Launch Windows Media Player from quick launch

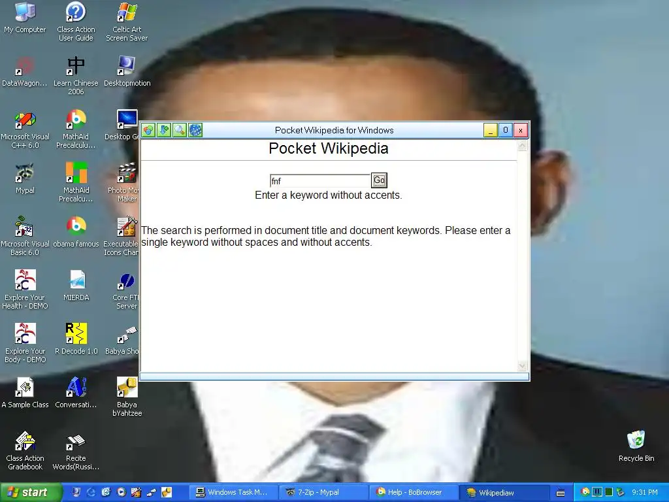click(122, 492)
